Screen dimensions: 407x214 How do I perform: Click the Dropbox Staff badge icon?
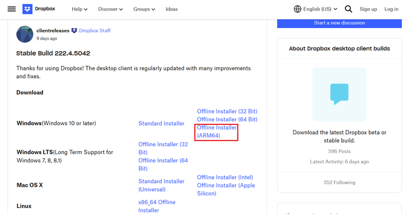tap(74, 31)
